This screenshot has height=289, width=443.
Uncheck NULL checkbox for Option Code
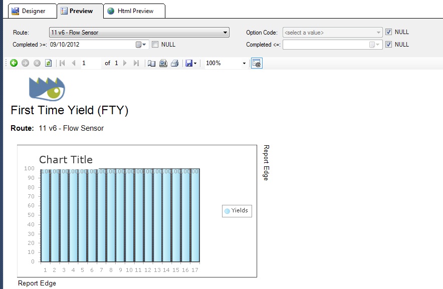click(x=389, y=32)
